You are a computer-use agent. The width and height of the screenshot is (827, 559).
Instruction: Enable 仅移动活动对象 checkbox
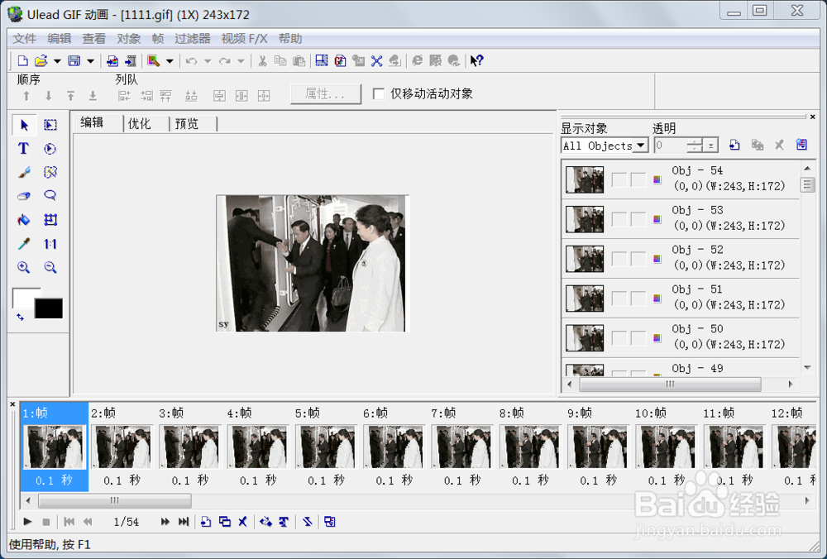click(x=378, y=94)
